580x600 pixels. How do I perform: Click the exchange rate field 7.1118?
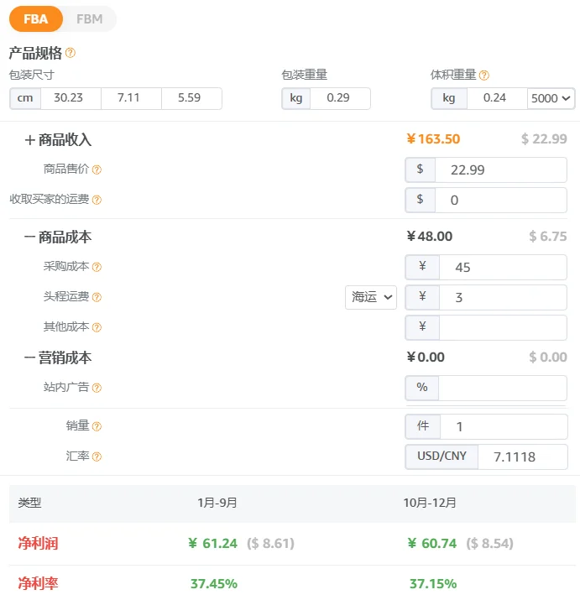point(523,457)
